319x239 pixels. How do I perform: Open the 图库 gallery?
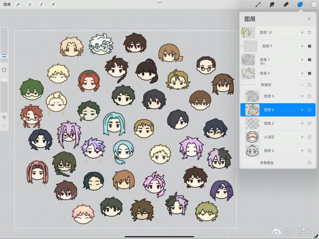[7, 5]
